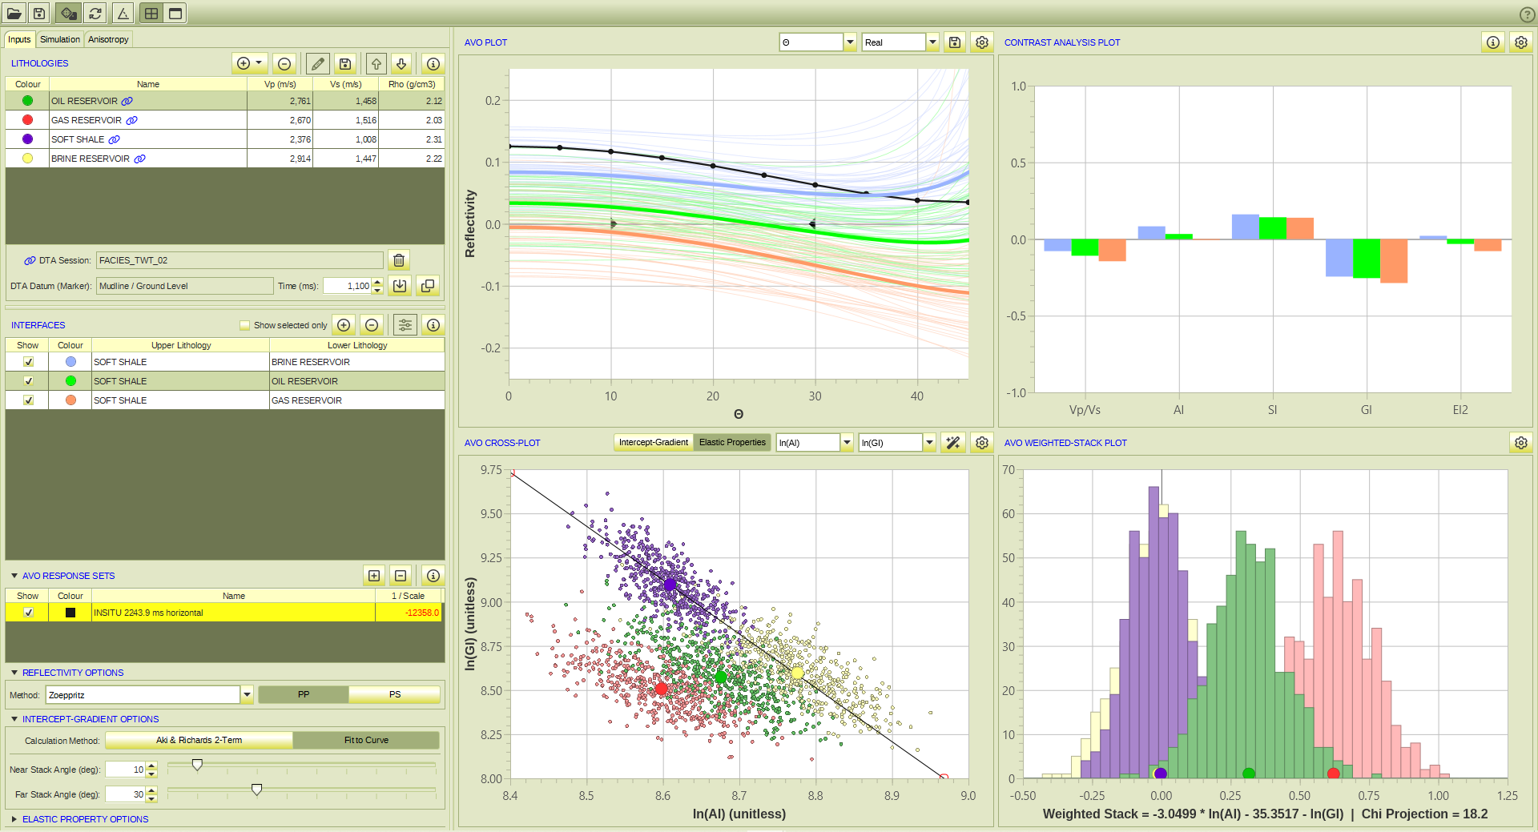The image size is (1538, 832).
Task: Open Contrast Analysis Plot gear settings
Action: (1520, 42)
